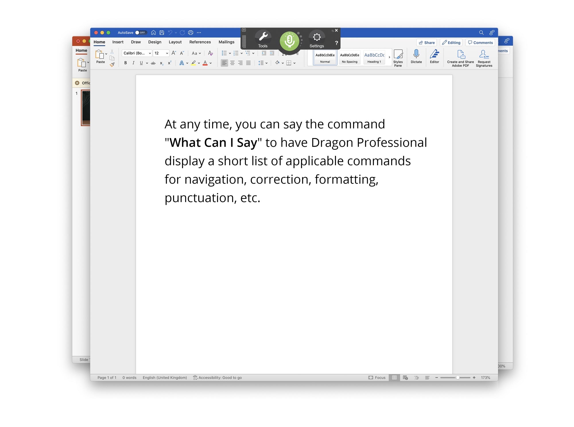Toggle the AutoSave switch
The image size is (574, 427).
click(141, 33)
